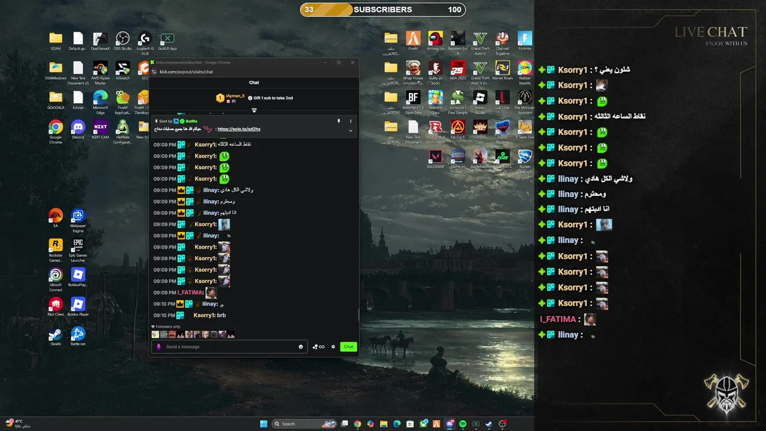Launch Fortnite from the desktop
The height and width of the screenshot is (431, 766).
pyautogui.click(x=525, y=41)
